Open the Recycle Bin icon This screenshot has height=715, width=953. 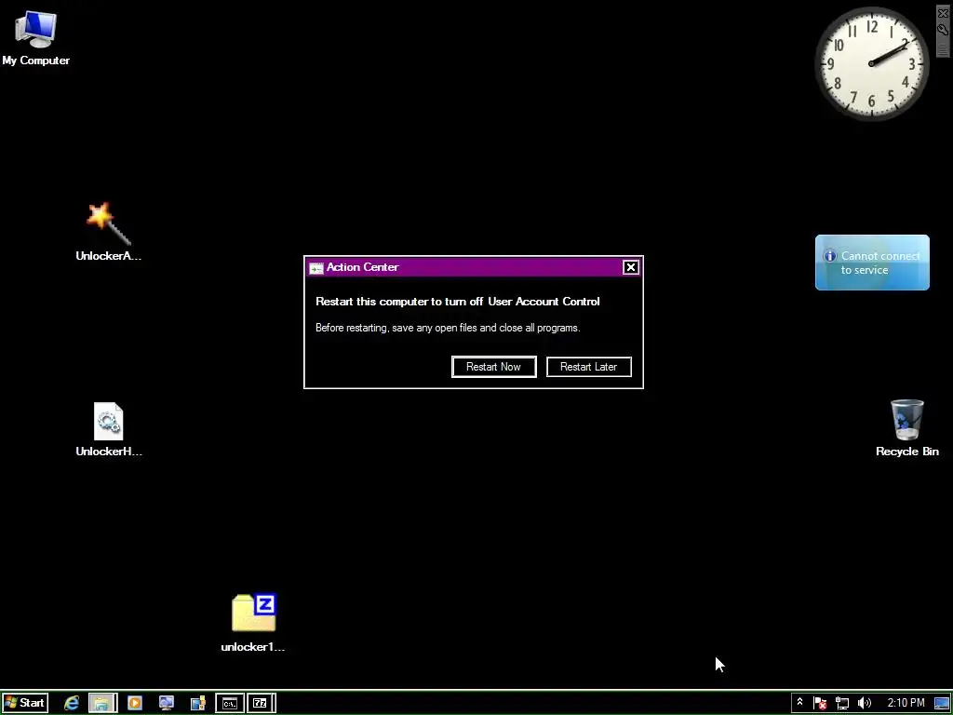(x=906, y=427)
